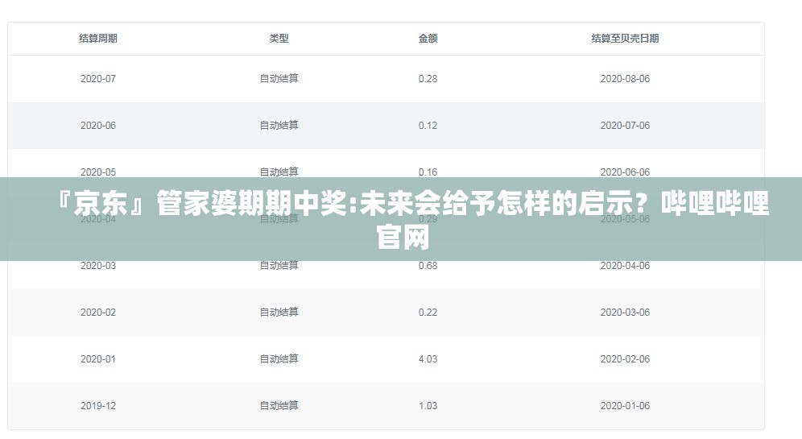
Task: Click the 结算至贝壳日期 column header
Action: click(625, 39)
